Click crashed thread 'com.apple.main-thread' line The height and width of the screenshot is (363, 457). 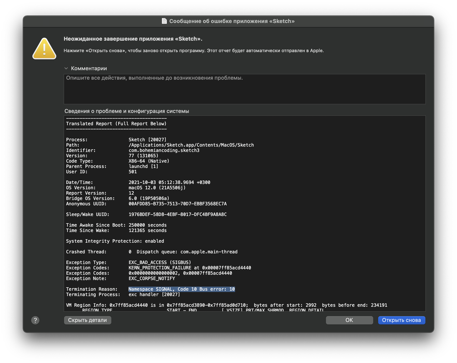coord(152,252)
